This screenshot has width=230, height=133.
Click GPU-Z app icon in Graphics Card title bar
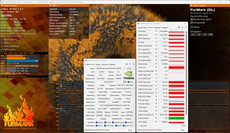click(86, 60)
